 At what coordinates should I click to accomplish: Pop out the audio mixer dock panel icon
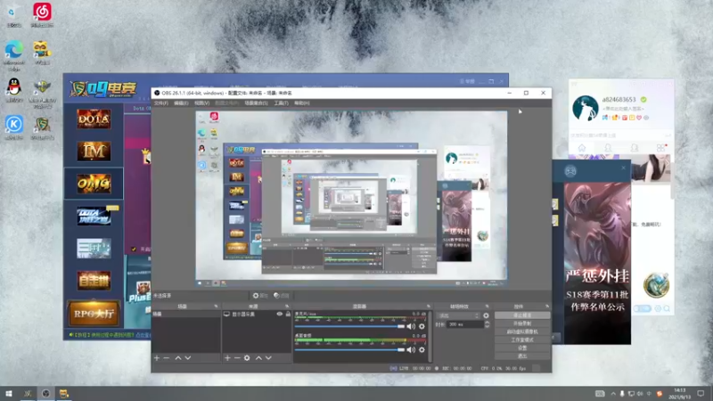pos(429,307)
